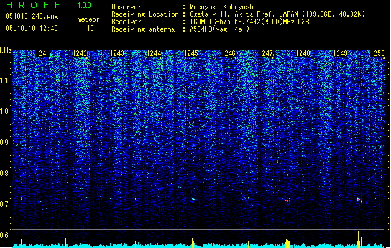The image size is (391, 248).
Task: Click the kHz axis unit label
Action: [x=6, y=50]
